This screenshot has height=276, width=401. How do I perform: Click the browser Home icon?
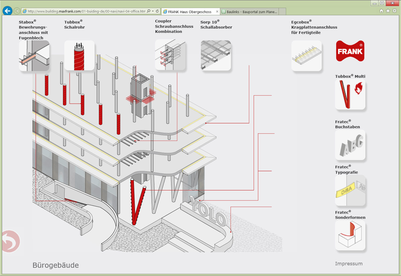(x=381, y=11)
